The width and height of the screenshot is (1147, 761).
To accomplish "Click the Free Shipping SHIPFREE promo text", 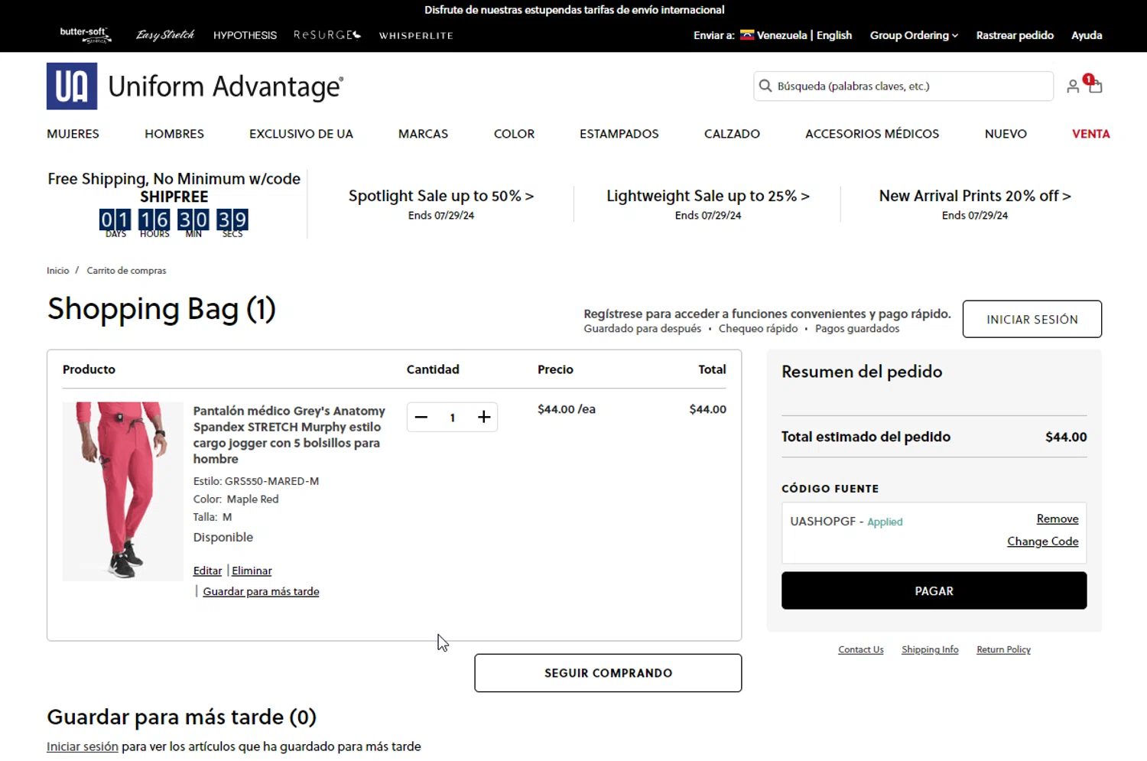I will pyautogui.click(x=174, y=187).
